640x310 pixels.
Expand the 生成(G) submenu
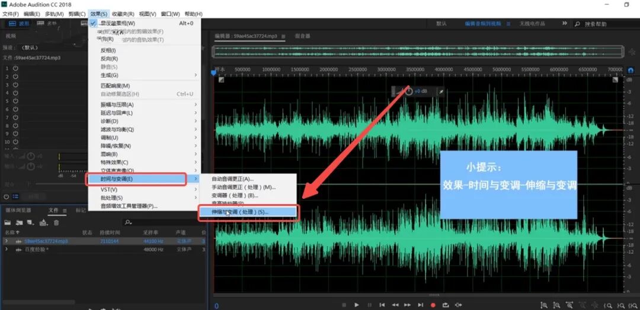click(145, 75)
